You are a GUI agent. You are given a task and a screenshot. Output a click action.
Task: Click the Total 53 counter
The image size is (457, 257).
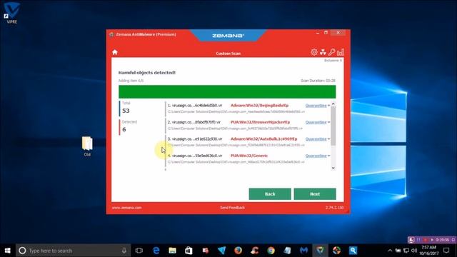pyautogui.click(x=126, y=108)
